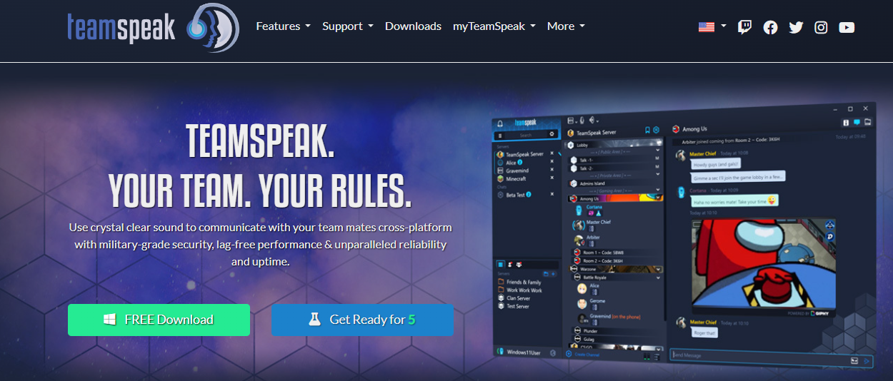Open the Downloads page

click(x=413, y=26)
